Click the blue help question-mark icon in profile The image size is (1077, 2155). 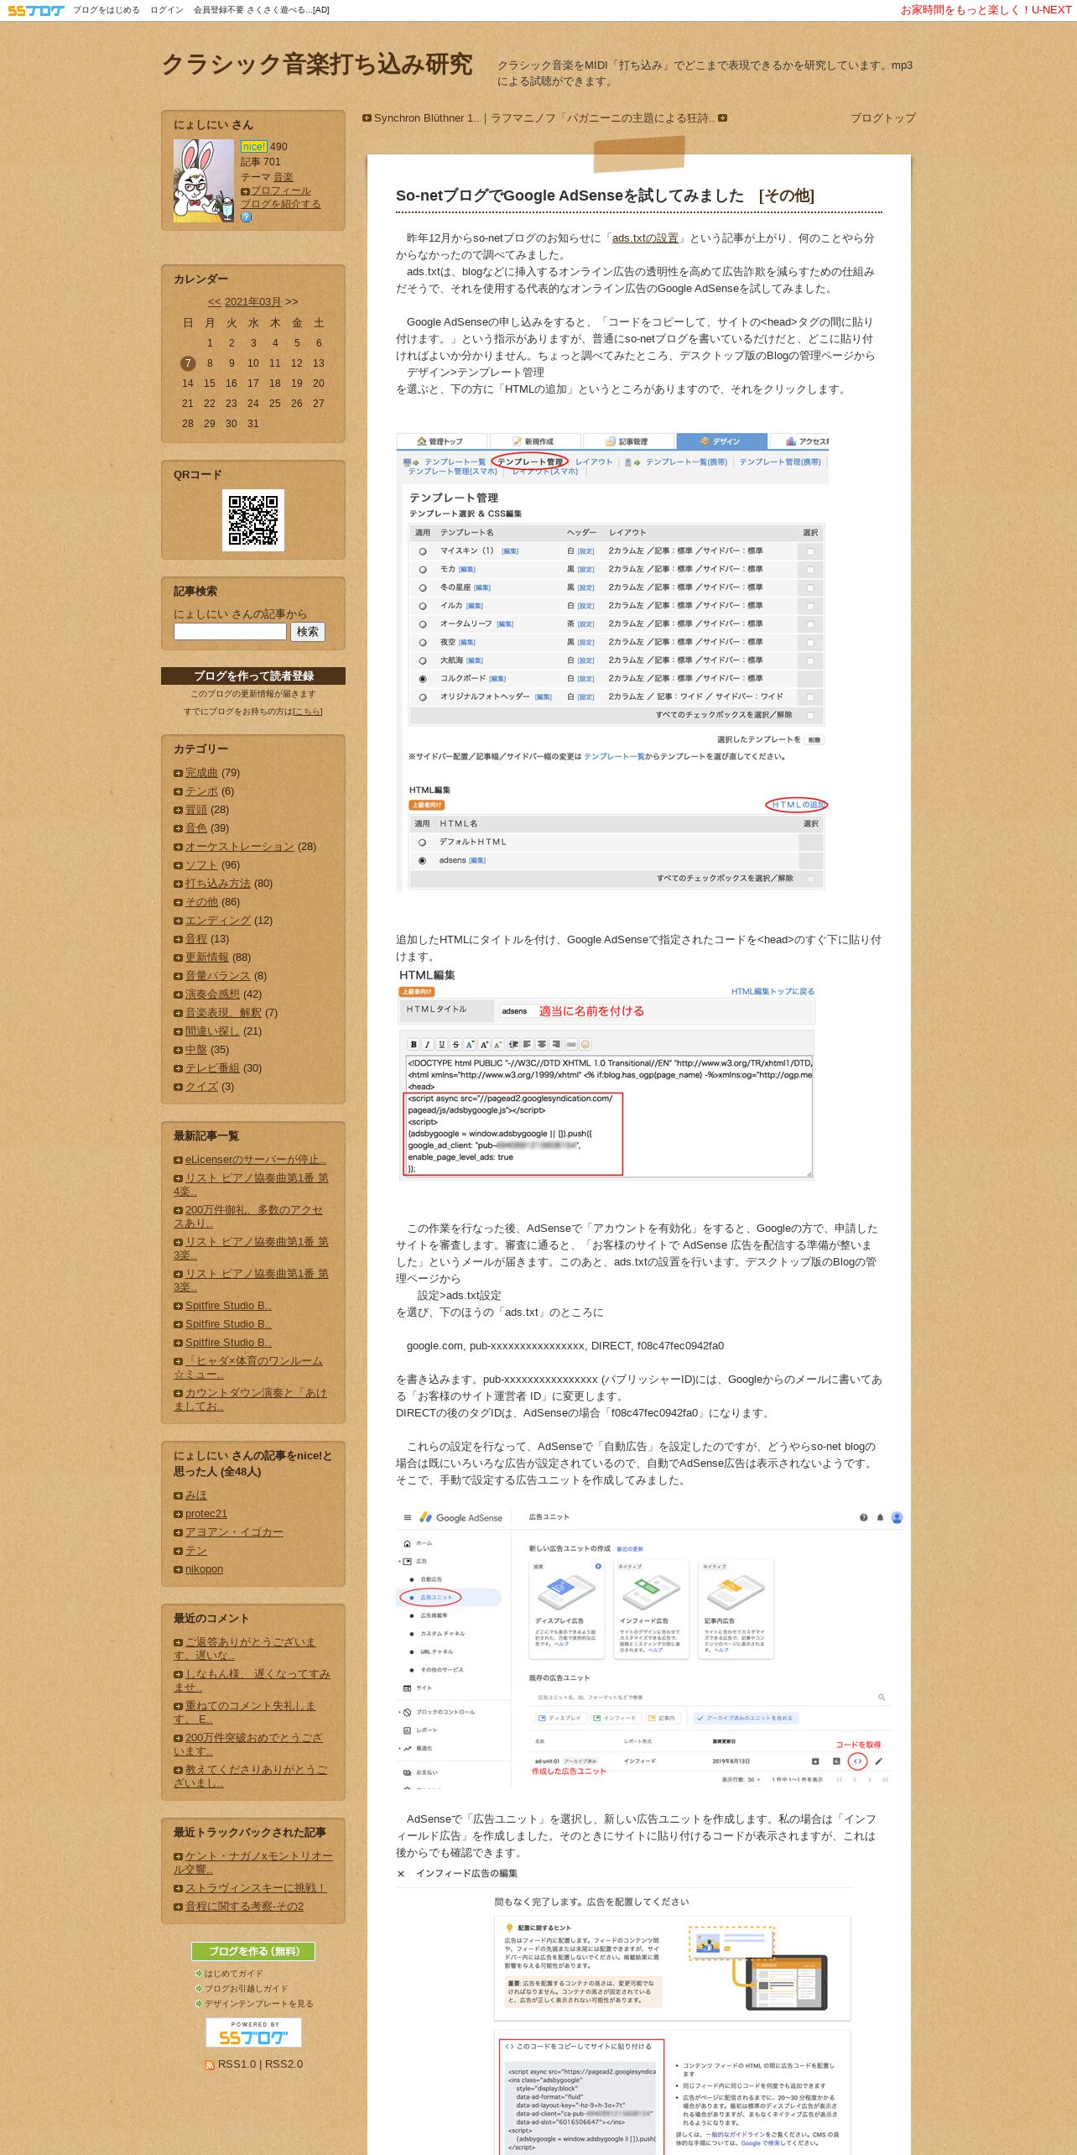[246, 217]
